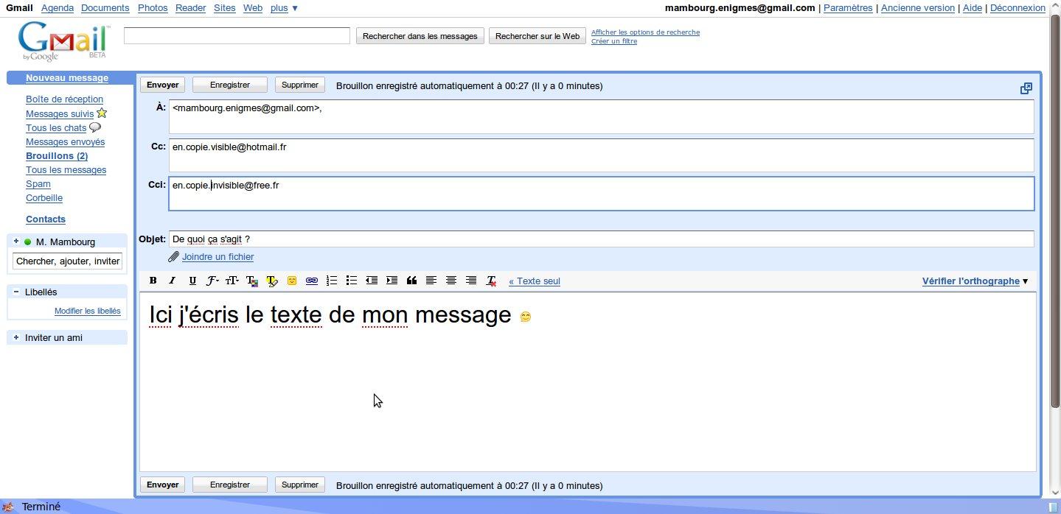Image resolution: width=1061 pixels, height=514 pixels.
Task: Open the text size dropdown
Action: pyautogui.click(x=231, y=281)
